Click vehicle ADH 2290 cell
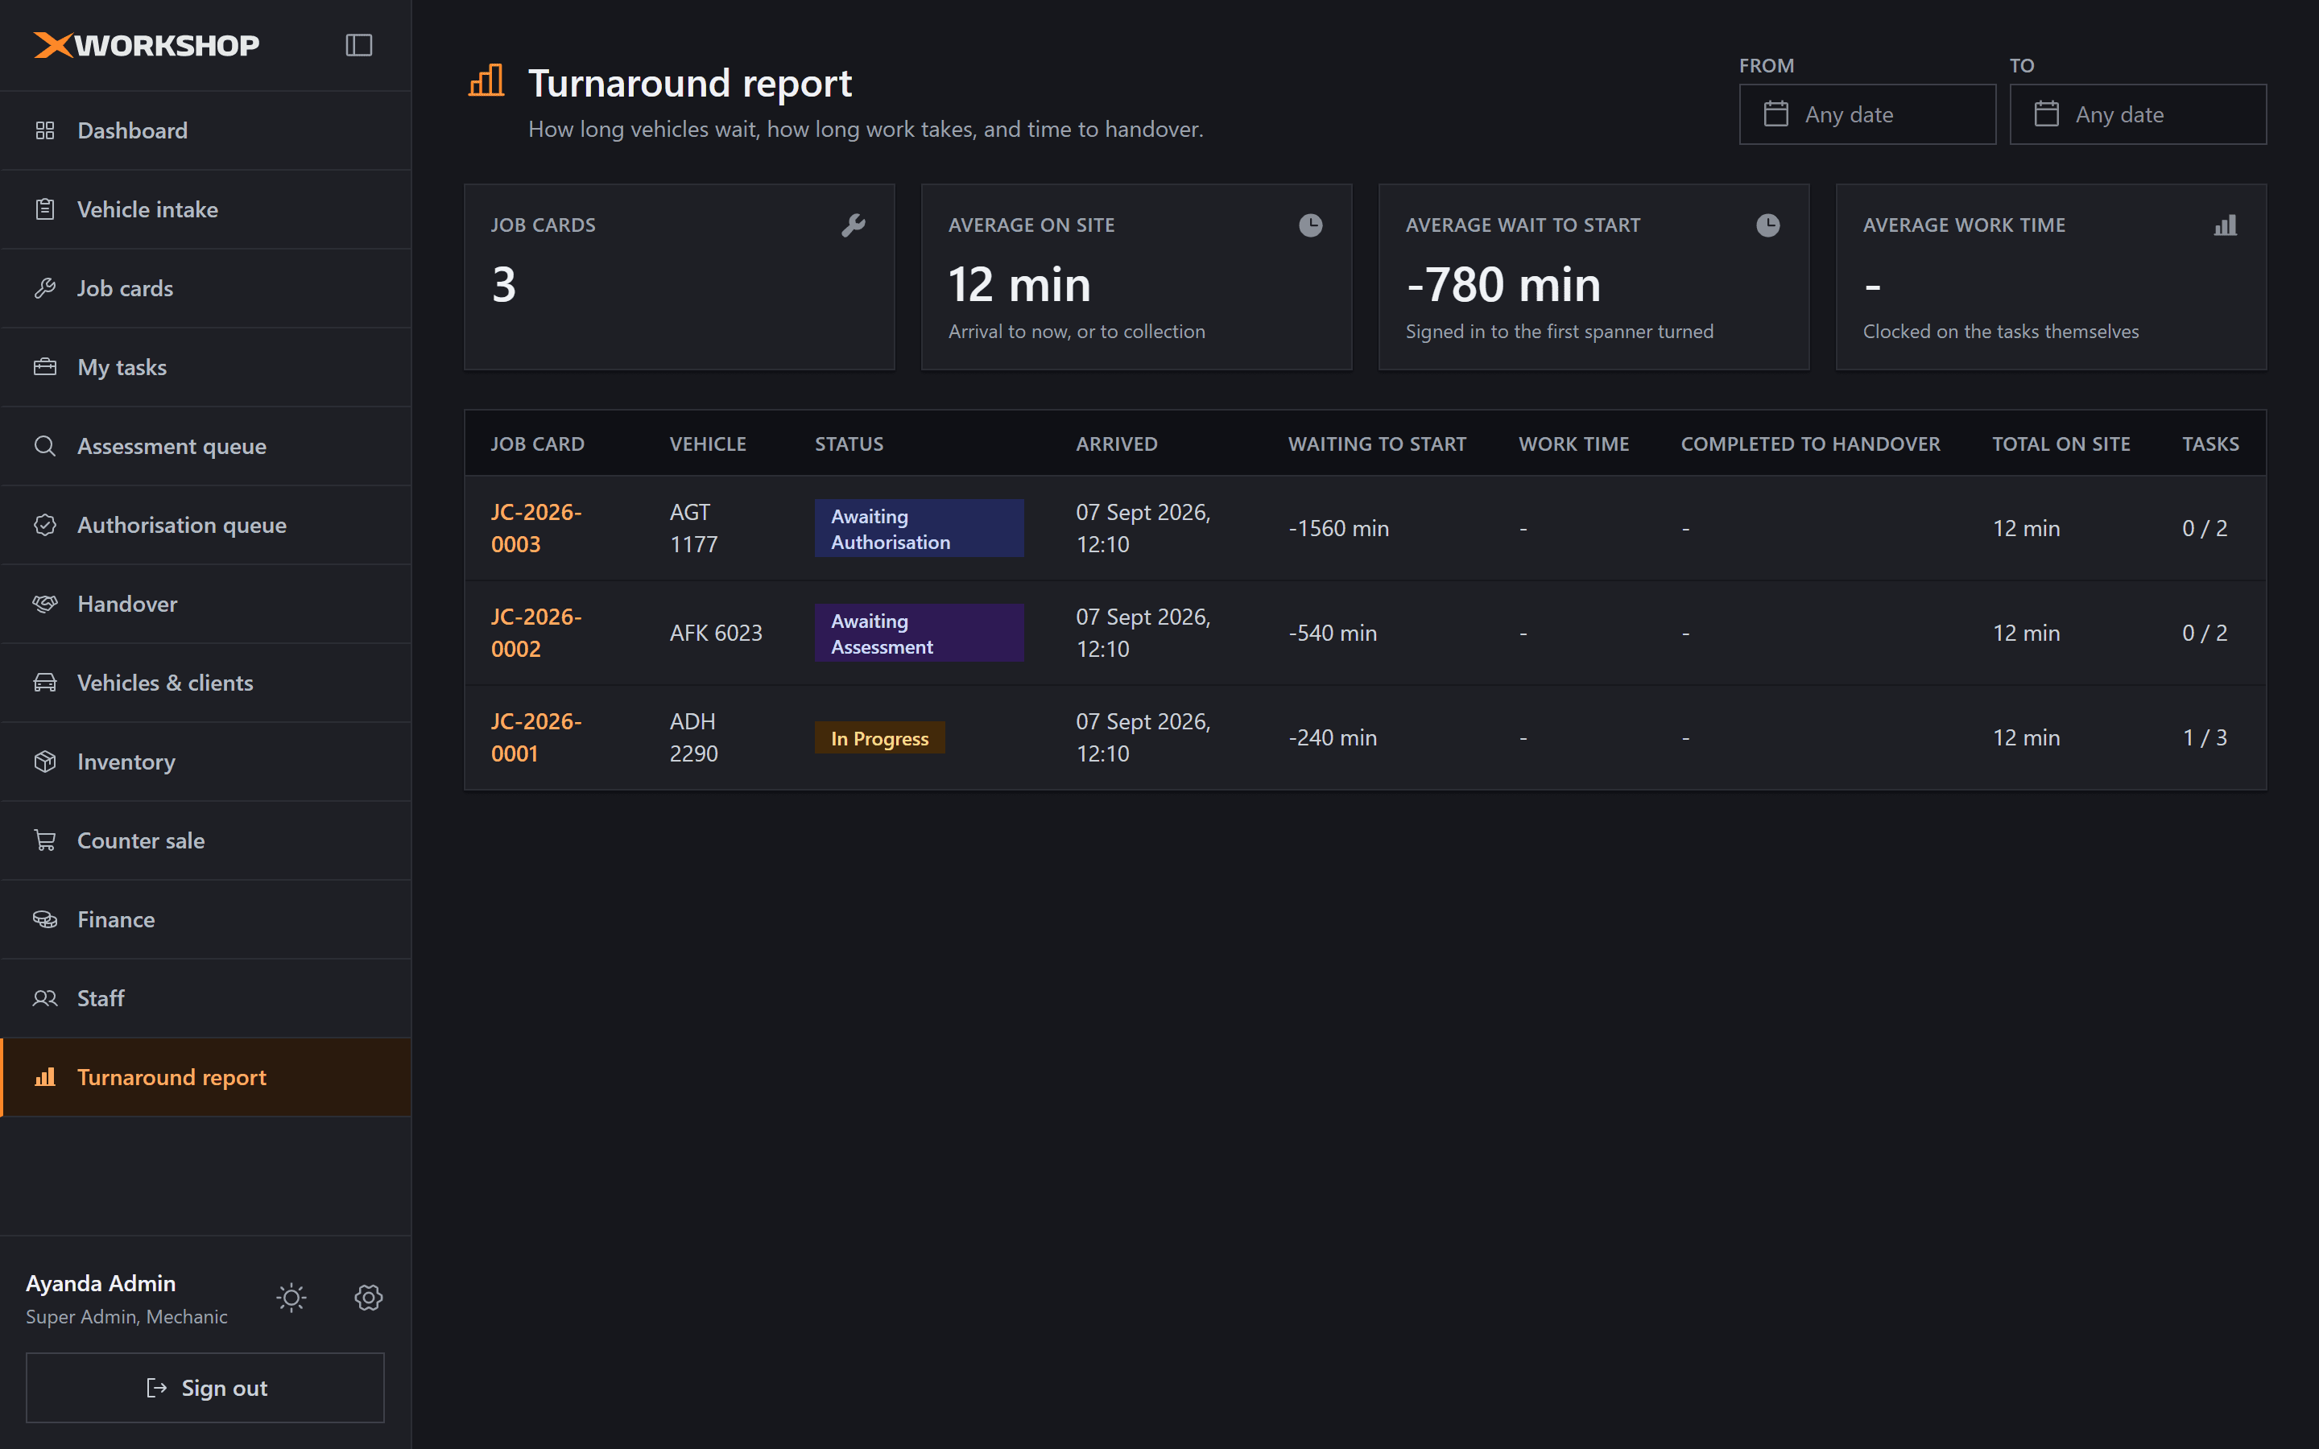2319x1449 pixels. click(694, 737)
